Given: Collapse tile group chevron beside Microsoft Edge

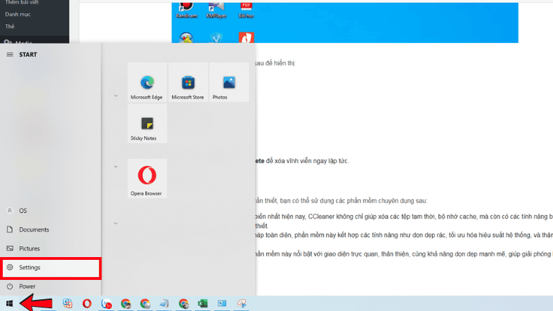Looking at the screenshot, I should [115, 96].
